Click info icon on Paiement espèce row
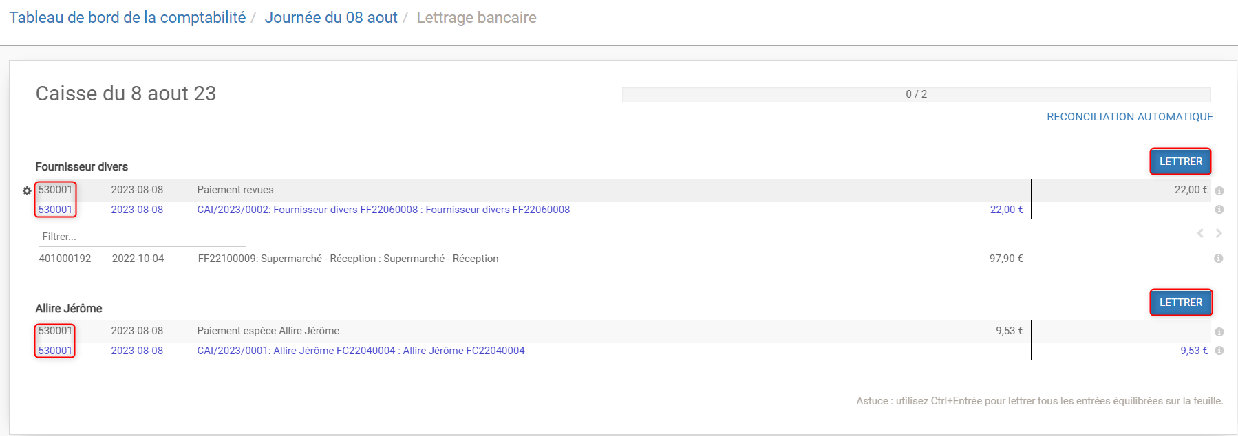The height and width of the screenshot is (436, 1238). 1219,331
